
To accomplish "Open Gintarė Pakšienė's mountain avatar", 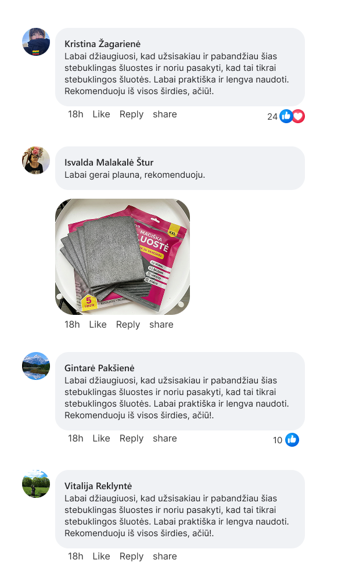I will (x=36, y=366).
